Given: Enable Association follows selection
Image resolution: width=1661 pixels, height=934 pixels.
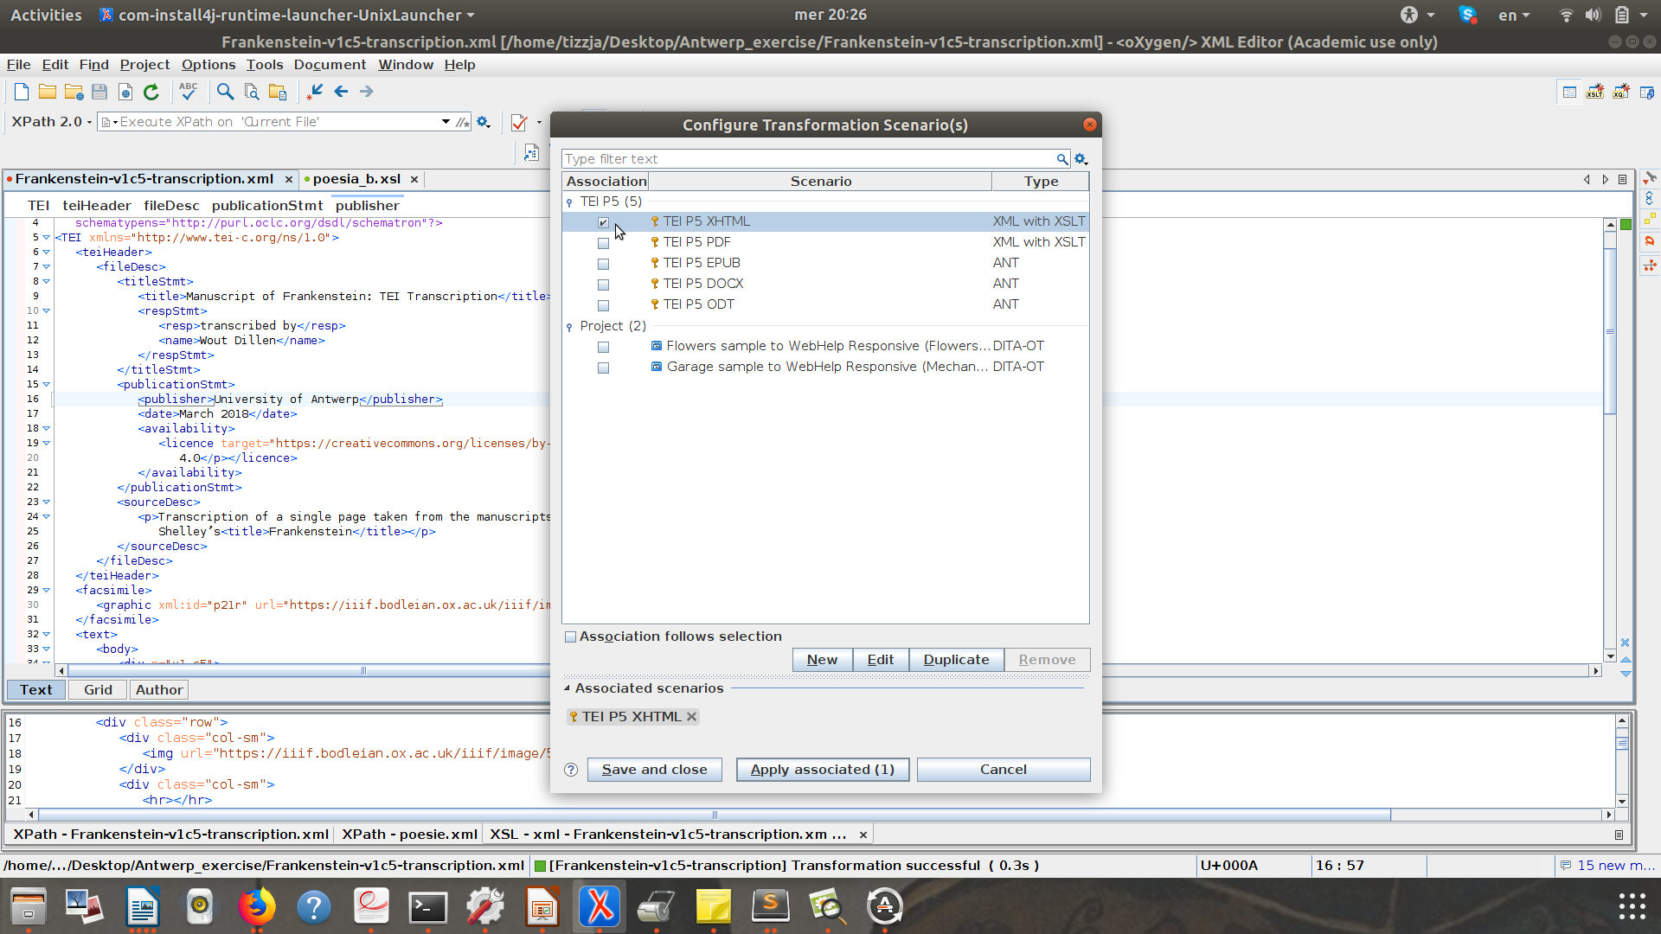Looking at the screenshot, I should point(570,637).
